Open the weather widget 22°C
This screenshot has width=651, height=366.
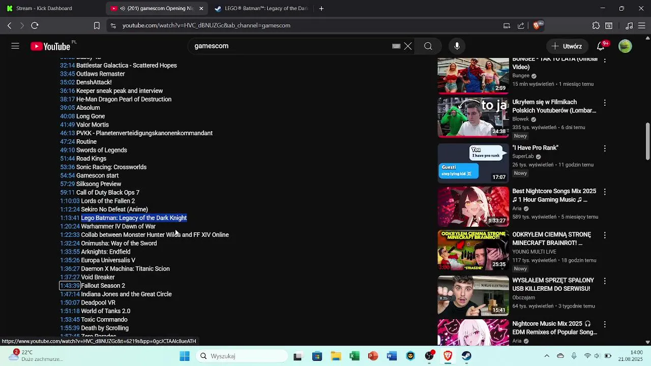pyautogui.click(x=36, y=356)
